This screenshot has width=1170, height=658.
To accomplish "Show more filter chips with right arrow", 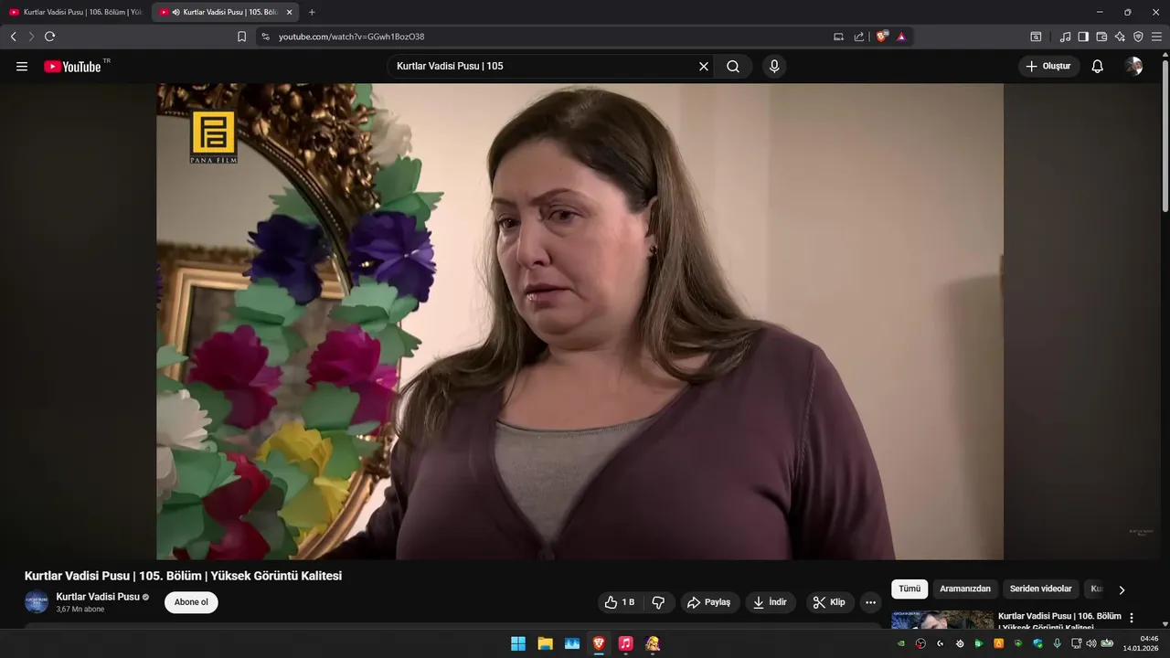I will [1122, 589].
